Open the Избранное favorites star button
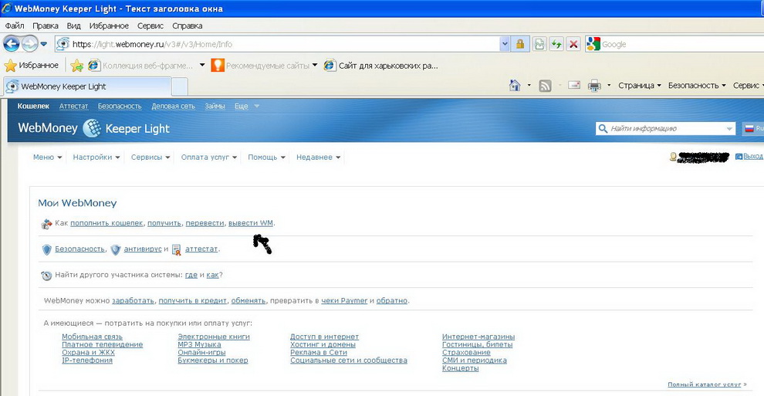Image resolution: width=764 pixels, height=396 pixels. 31,65
